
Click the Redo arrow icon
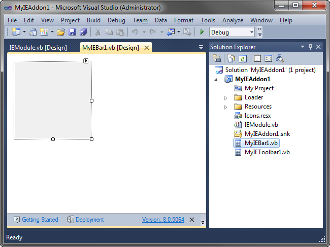[153, 32]
